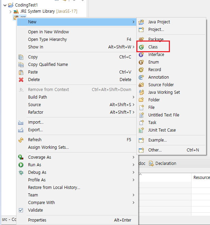The image size is (210, 225).
Task: Click the Debug As bug icon
Action: pos(21,172)
